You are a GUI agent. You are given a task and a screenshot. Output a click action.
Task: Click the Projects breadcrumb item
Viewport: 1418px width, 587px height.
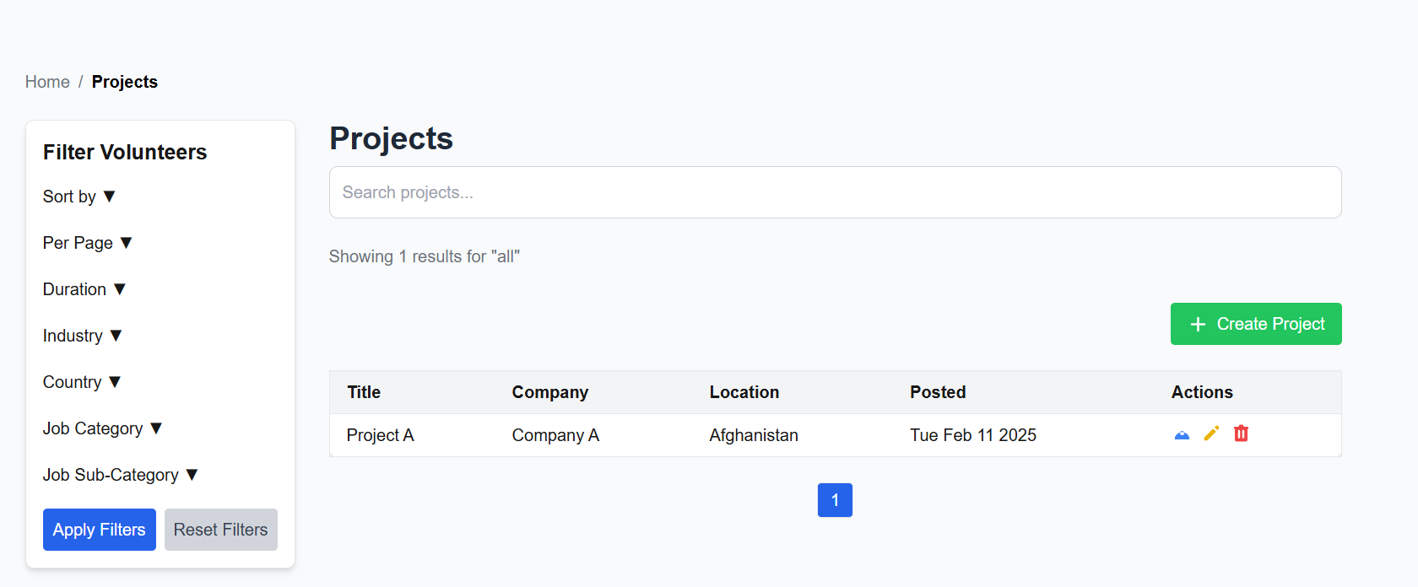[x=125, y=82]
